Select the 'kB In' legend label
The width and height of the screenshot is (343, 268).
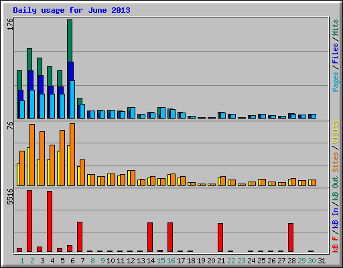click(x=336, y=218)
